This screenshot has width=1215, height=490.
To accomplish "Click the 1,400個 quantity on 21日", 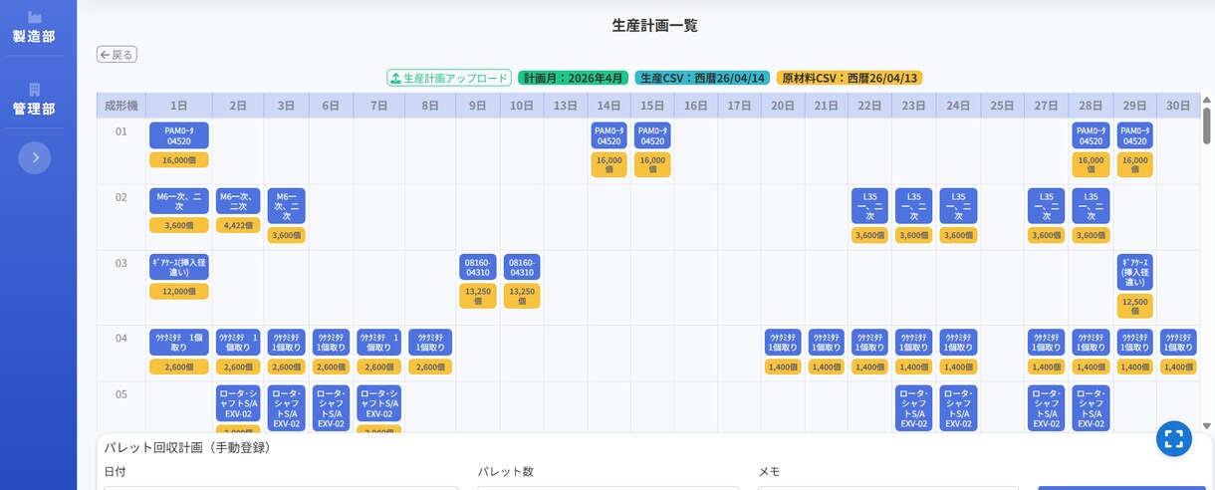I will (x=826, y=367).
